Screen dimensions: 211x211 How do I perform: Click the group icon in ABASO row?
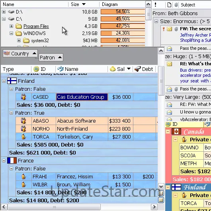[23, 121]
